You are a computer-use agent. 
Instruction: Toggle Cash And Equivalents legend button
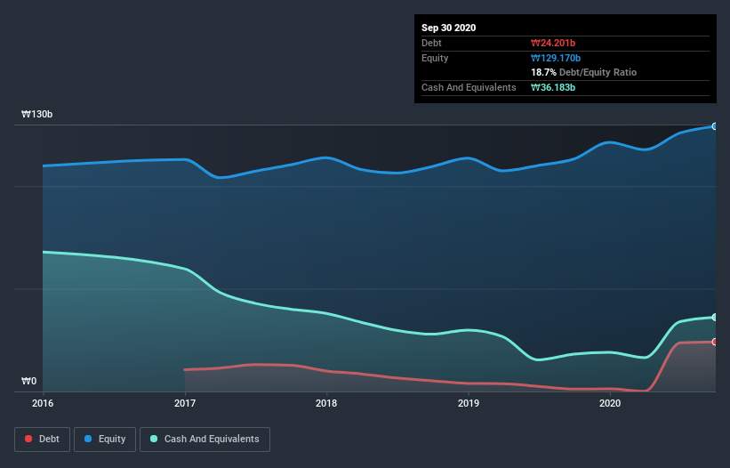205,440
